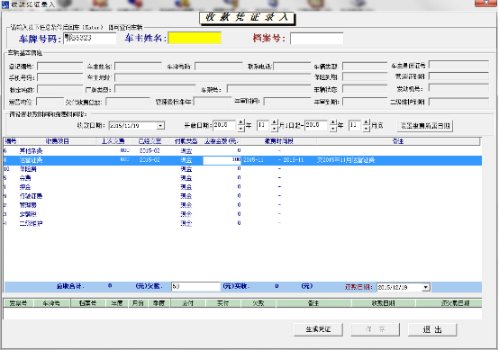
Task: Click the set payment period date button
Action: click(x=425, y=126)
